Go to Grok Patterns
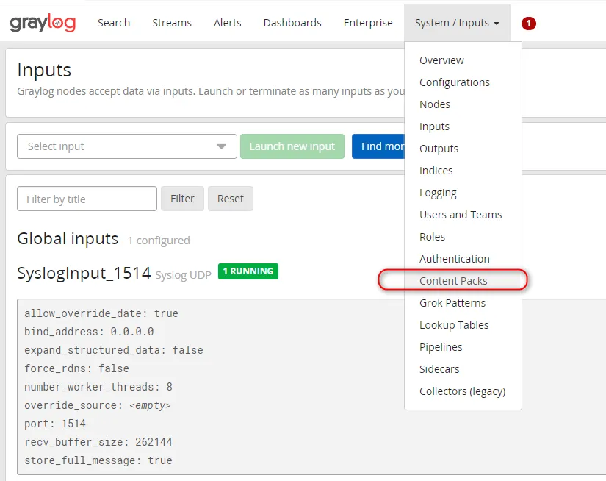Screen dimensions: 606x481 452,303
